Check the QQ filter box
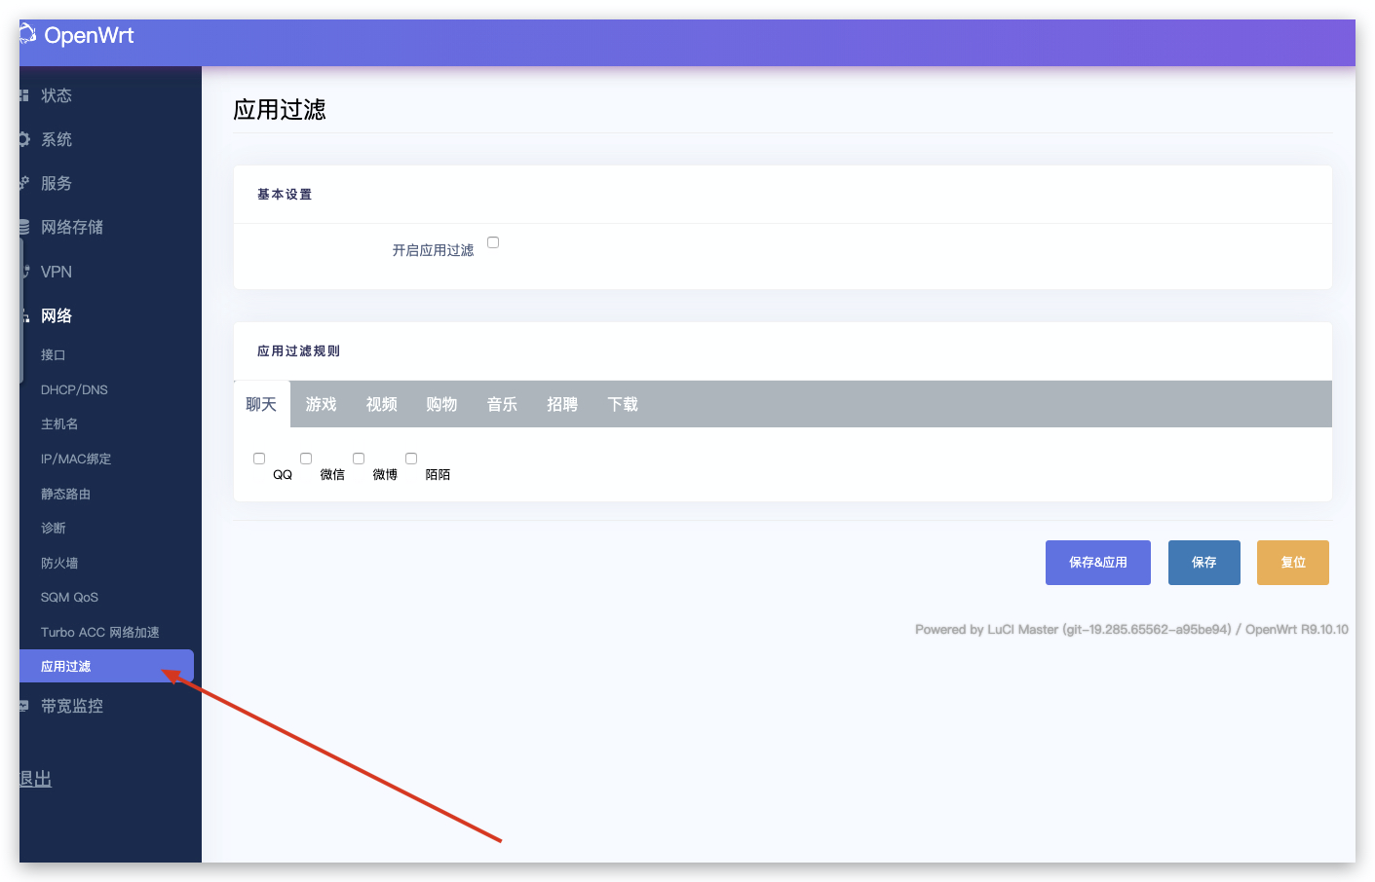 [x=259, y=458]
